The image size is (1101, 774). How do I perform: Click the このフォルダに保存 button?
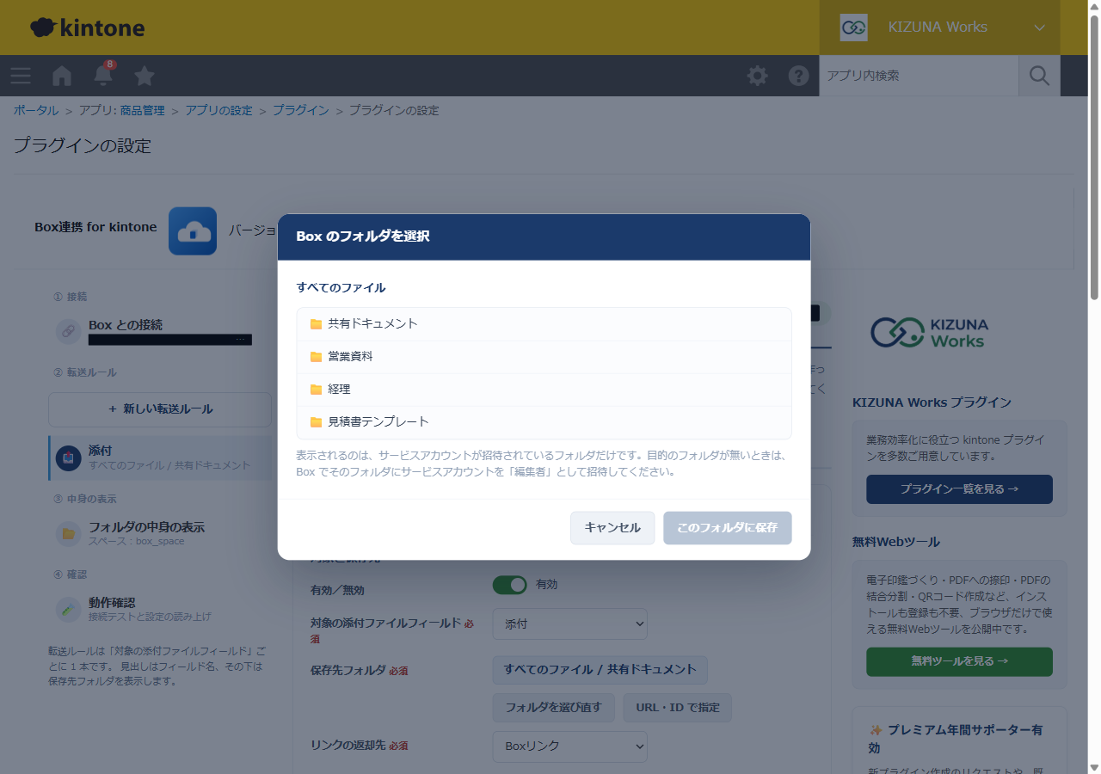click(x=728, y=528)
